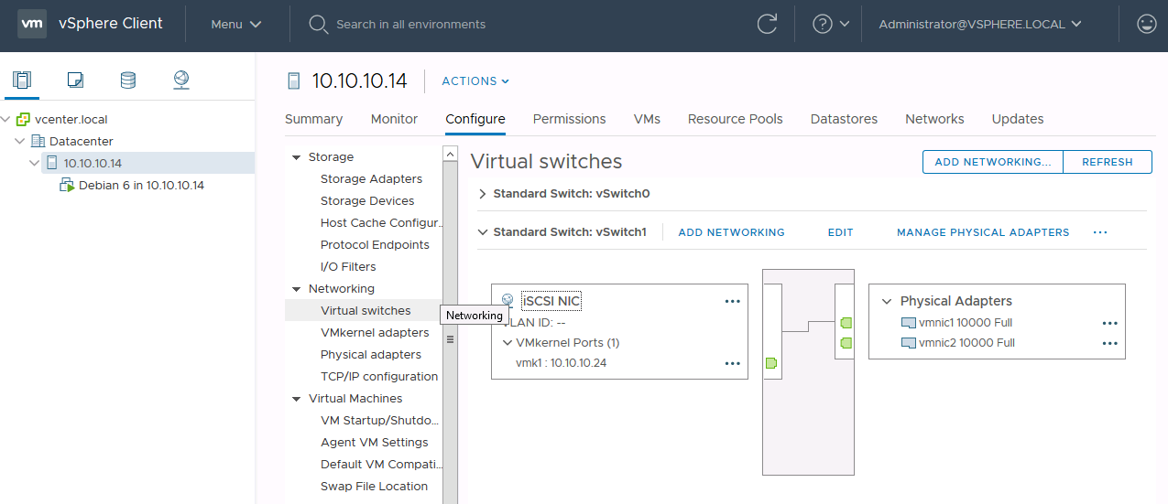
Task: Click the top ADD NETWORKING... button
Action: 993,162
